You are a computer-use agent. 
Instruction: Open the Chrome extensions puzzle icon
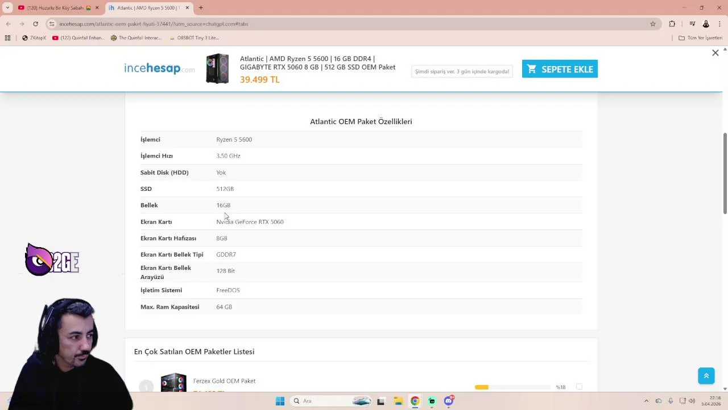click(672, 24)
